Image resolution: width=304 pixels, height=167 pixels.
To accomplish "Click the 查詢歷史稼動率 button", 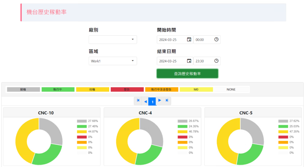I will click(x=187, y=74).
